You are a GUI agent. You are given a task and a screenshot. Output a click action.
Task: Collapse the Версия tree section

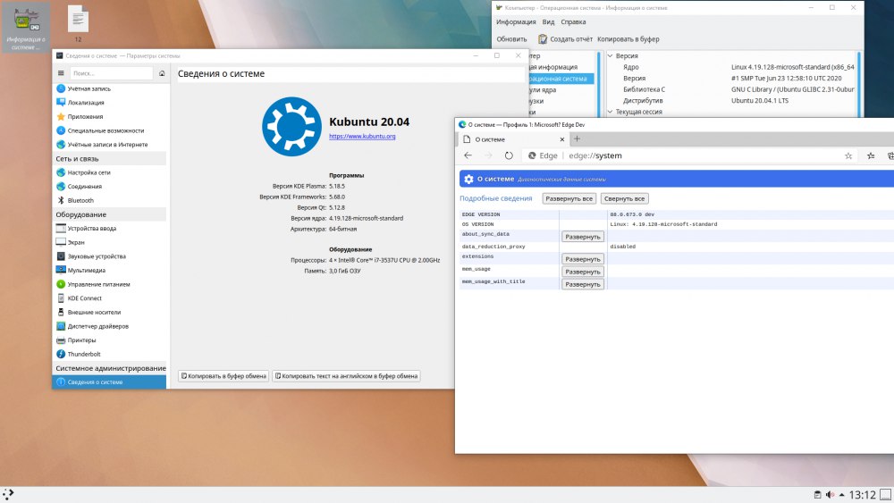610,55
